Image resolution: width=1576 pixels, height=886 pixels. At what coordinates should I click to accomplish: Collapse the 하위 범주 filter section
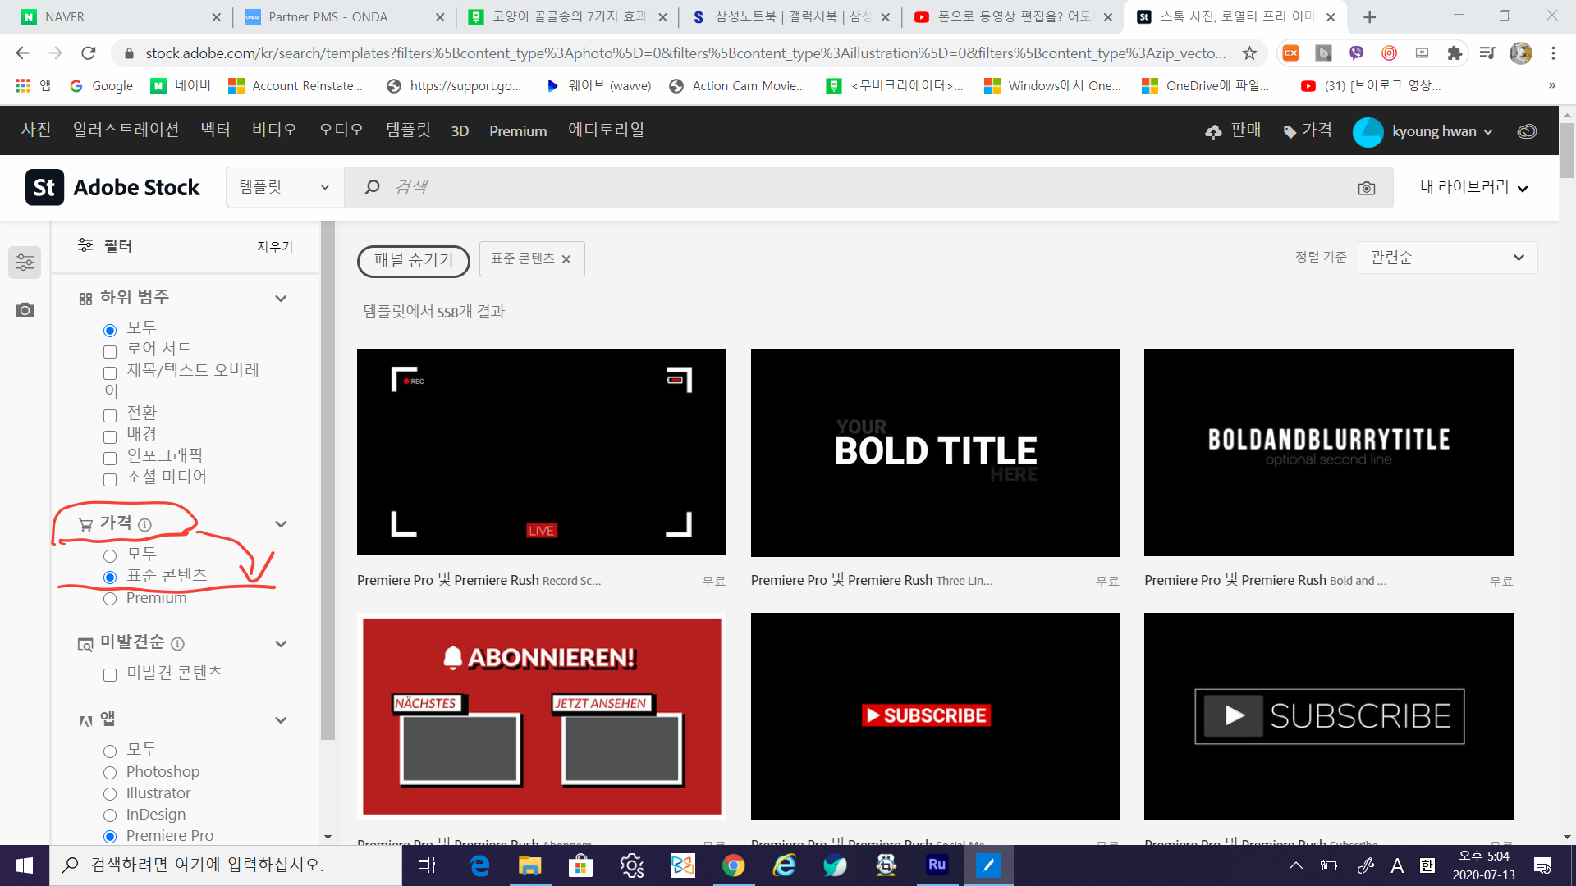[281, 298]
